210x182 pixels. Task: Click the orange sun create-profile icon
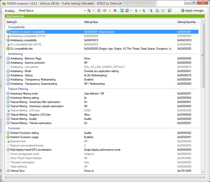click(x=110, y=10)
